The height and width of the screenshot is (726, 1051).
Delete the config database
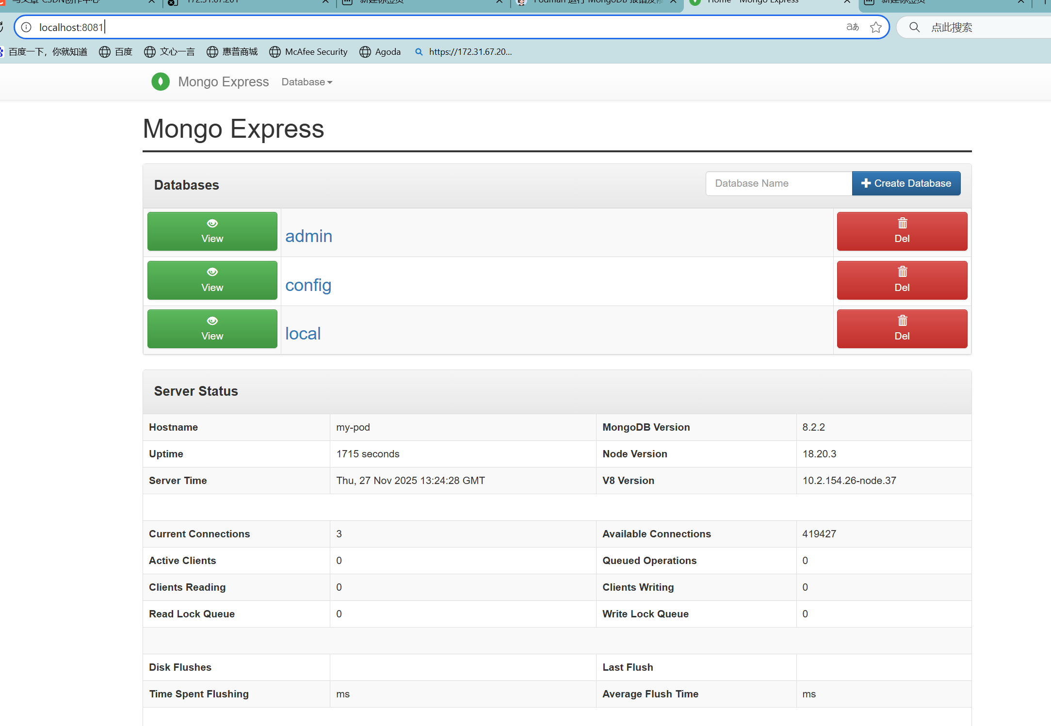click(x=902, y=280)
